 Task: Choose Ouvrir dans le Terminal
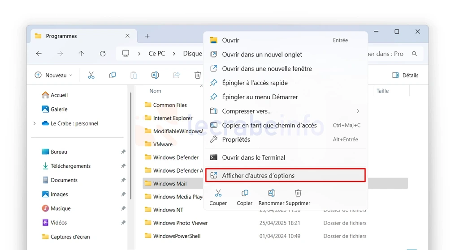tap(286, 157)
